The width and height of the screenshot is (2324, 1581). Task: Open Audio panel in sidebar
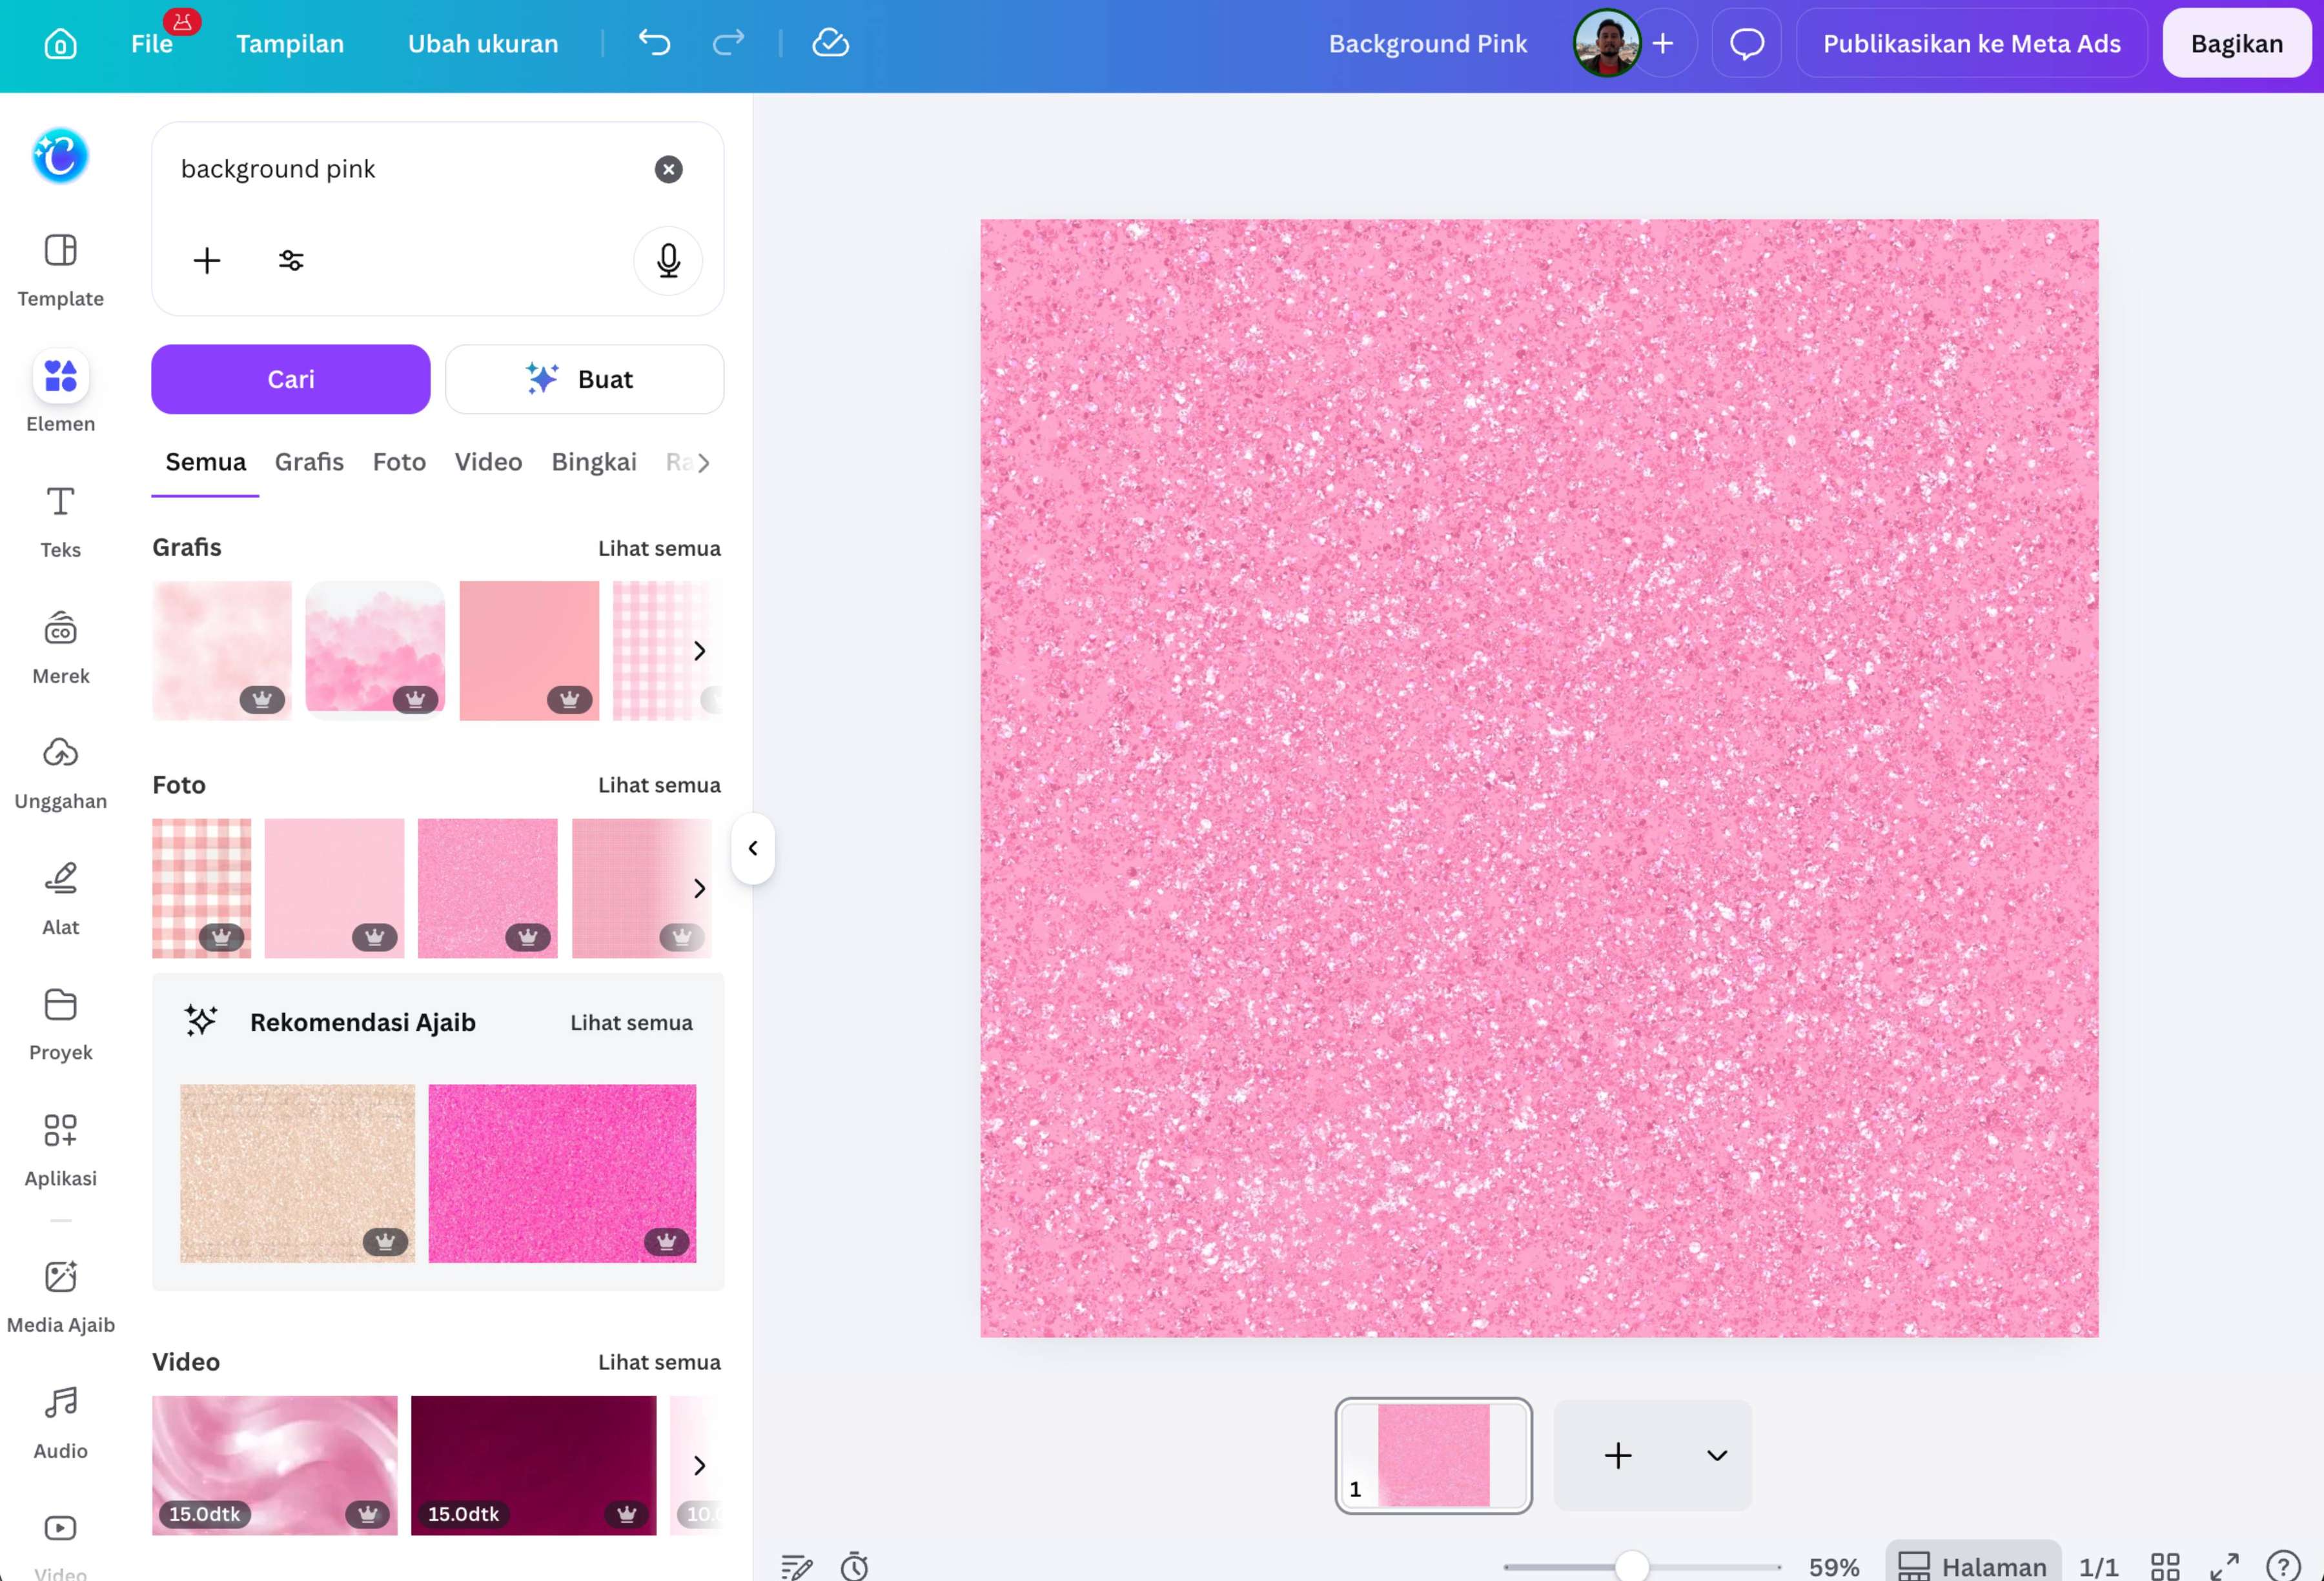[60, 1422]
